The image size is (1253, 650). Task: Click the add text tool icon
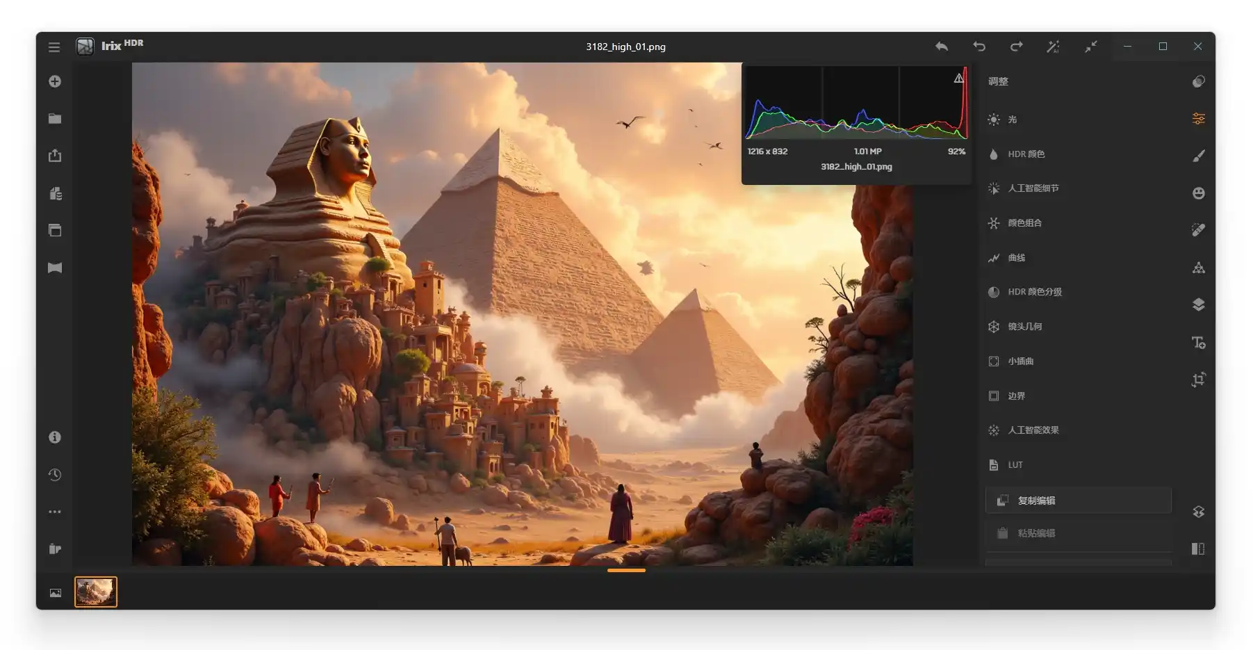point(1198,342)
